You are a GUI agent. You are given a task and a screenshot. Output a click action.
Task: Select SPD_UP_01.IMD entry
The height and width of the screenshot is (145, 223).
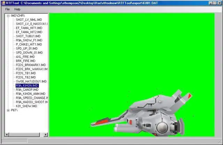(27, 49)
